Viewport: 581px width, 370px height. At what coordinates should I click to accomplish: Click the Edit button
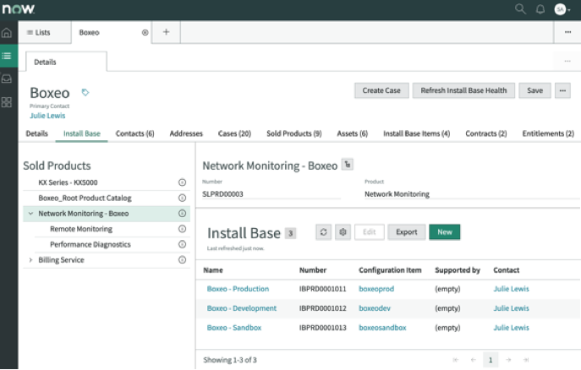tap(369, 232)
